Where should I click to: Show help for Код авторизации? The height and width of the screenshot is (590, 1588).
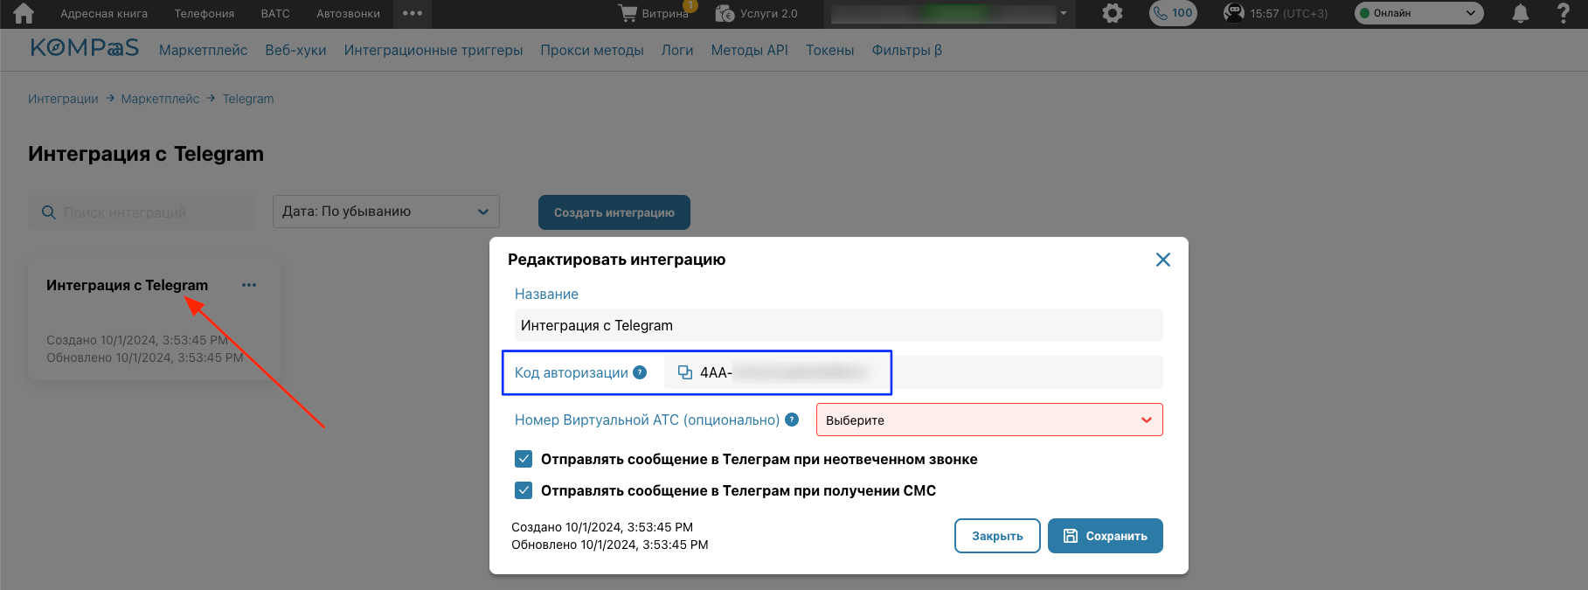[640, 372]
